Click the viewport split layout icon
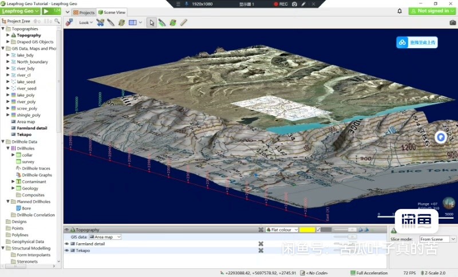This screenshot has height=277, width=458. (x=133, y=22)
